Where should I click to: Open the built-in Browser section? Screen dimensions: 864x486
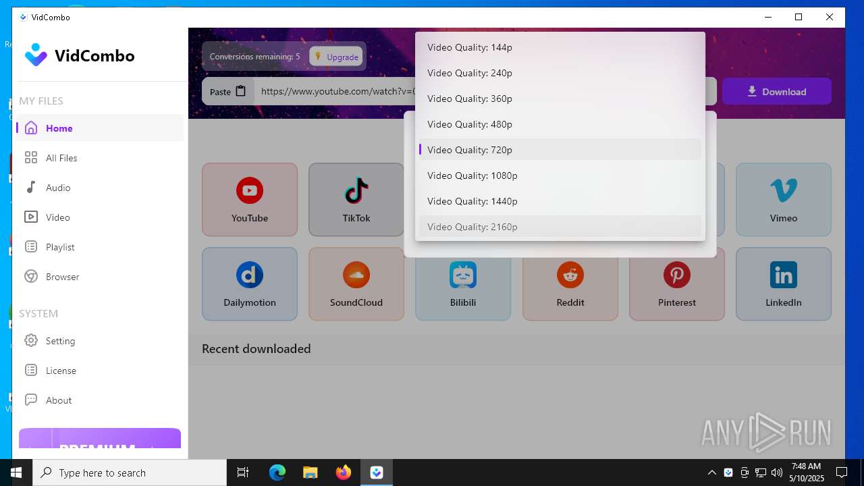(x=101, y=277)
